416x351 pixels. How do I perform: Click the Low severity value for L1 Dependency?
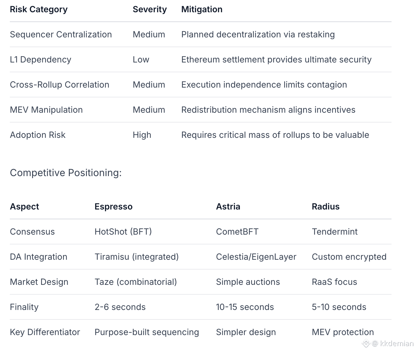[x=141, y=60]
